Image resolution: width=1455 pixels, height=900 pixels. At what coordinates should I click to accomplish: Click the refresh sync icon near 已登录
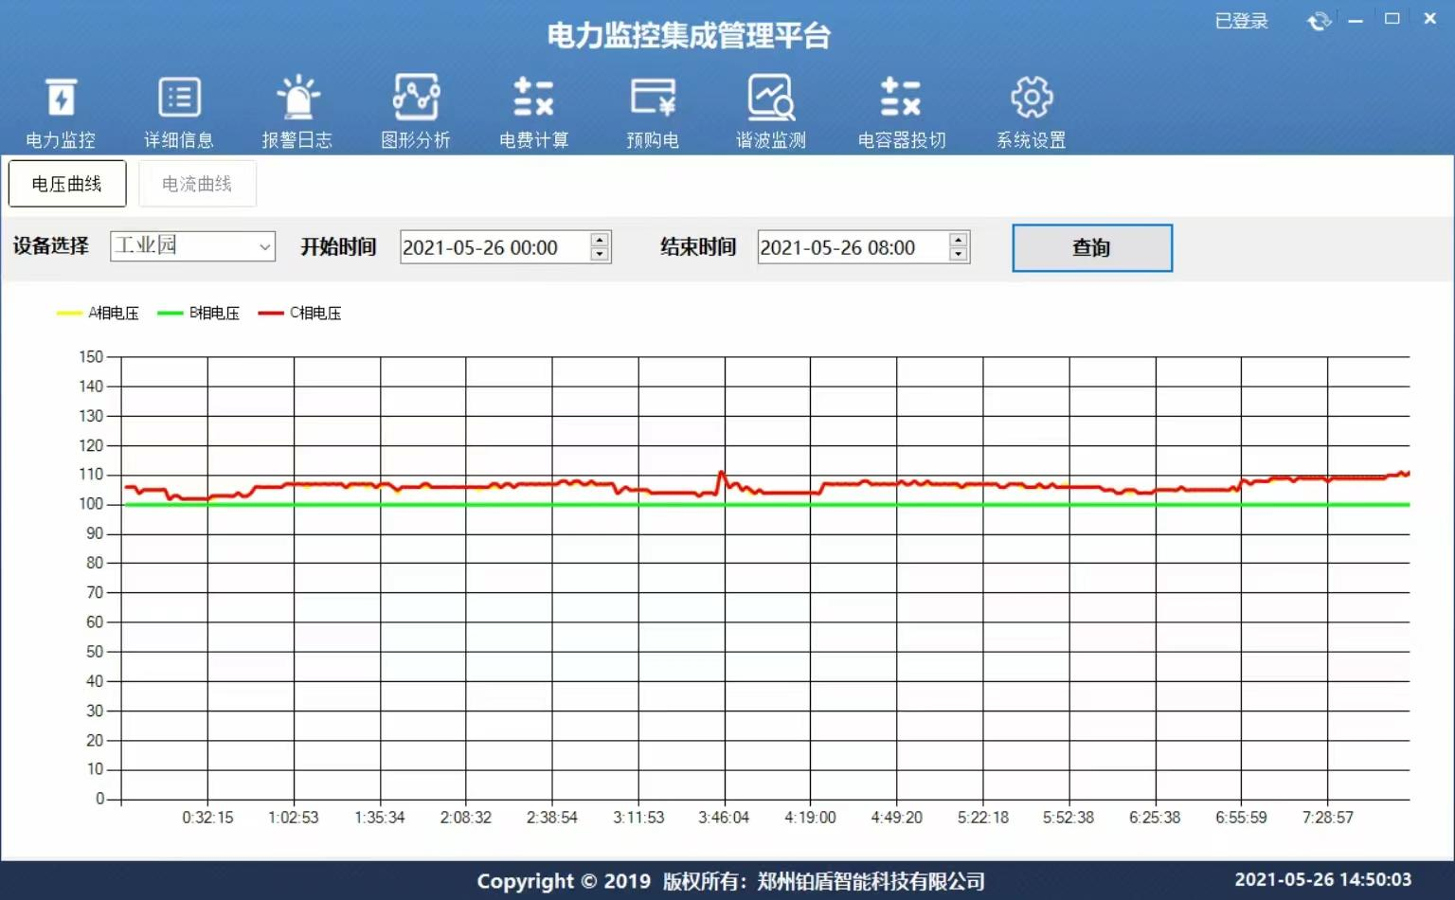1319,21
